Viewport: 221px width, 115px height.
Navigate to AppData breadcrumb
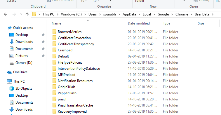[x=129, y=14]
